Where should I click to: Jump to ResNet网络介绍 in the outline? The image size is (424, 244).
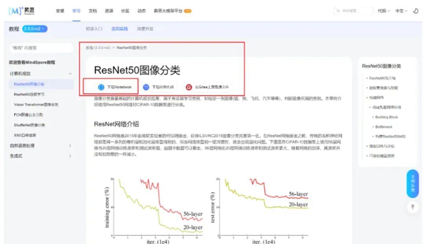point(382,78)
